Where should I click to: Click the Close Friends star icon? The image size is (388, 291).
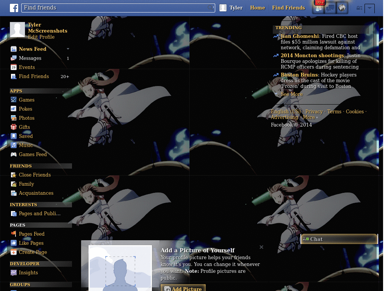14,175
